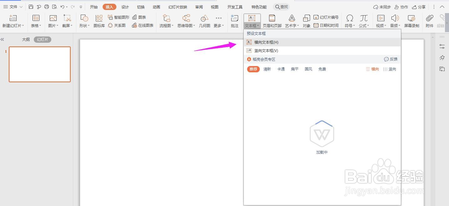Click the print icon in quick access toolbar

tap(47, 7)
